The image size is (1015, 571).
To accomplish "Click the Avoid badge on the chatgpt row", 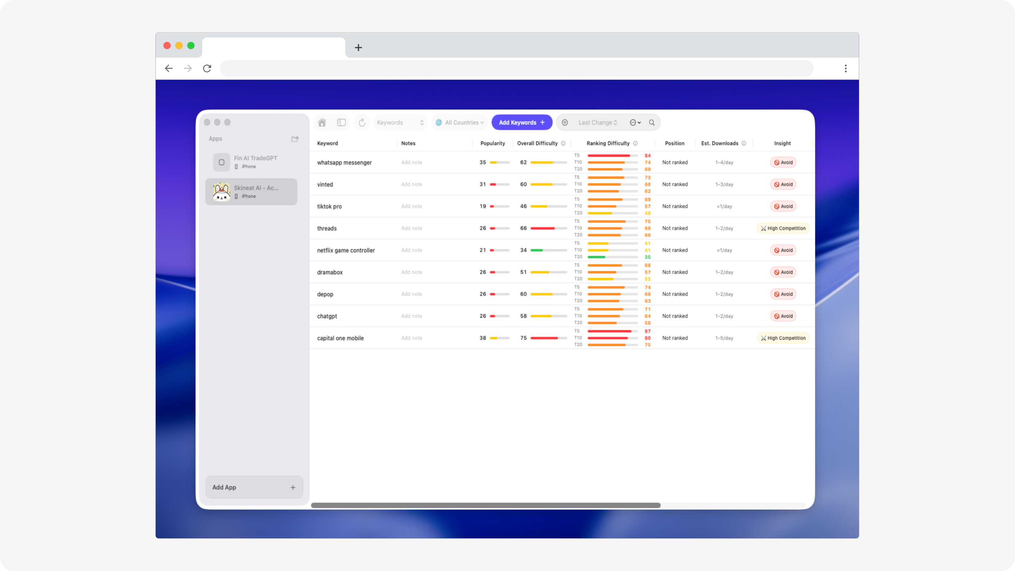I will (783, 316).
